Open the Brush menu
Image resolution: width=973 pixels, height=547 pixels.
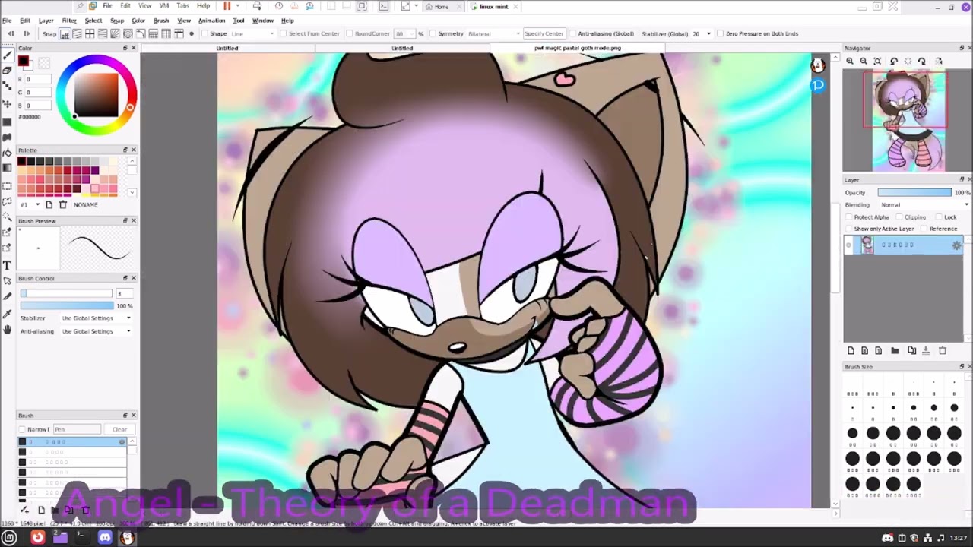click(x=161, y=21)
